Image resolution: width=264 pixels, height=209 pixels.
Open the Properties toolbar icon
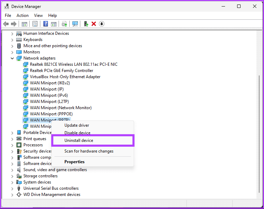point(35,24)
